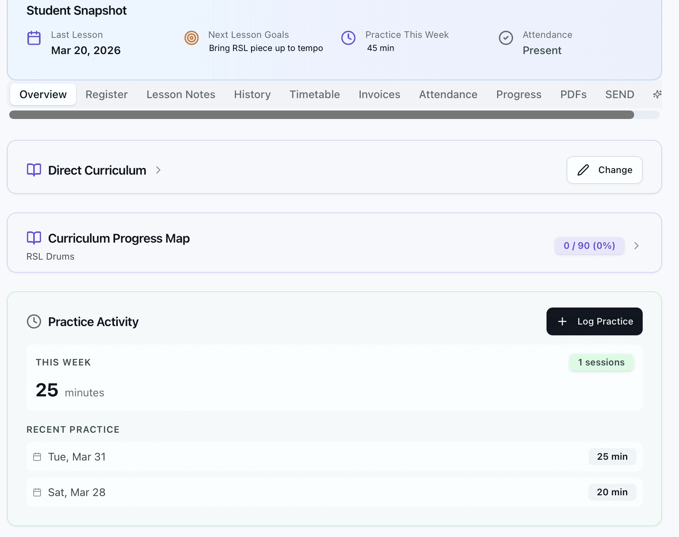Viewport: 679px width, 537px height.
Task: Expand Curriculum Progress Map with right chevron
Action: click(x=636, y=246)
